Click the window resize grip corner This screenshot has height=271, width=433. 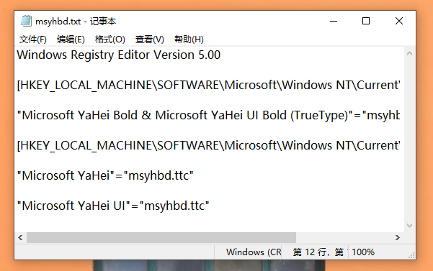411,255
